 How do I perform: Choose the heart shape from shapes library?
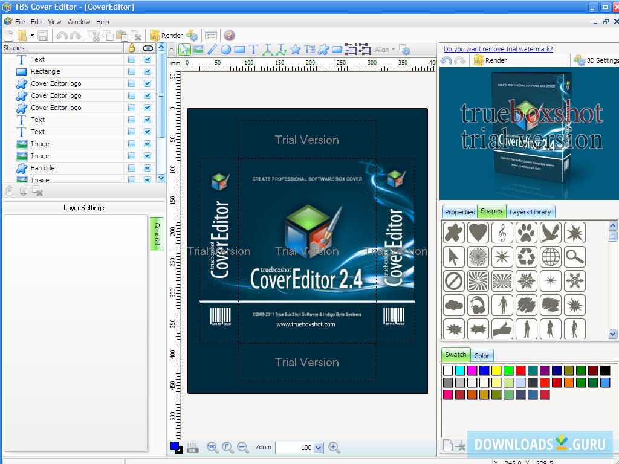478,233
